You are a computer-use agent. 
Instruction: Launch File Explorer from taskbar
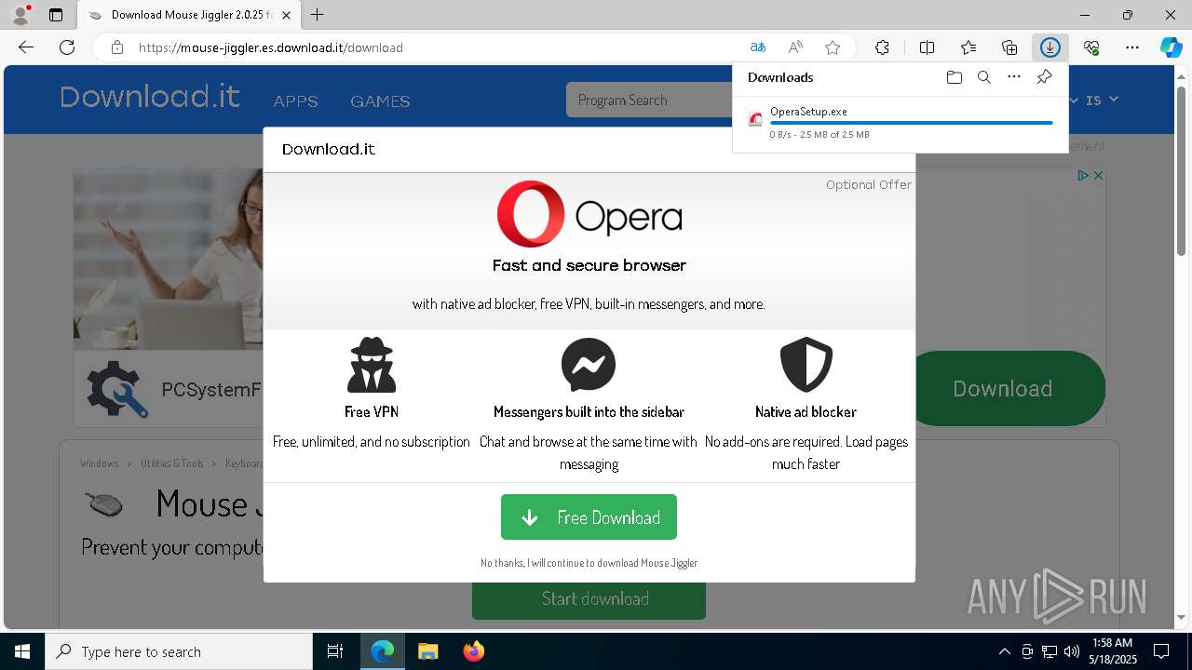pos(427,651)
